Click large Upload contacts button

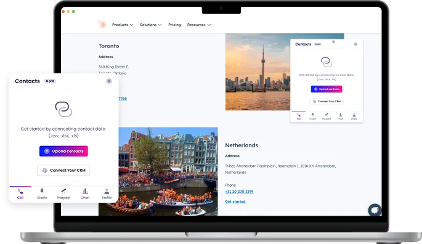(x=63, y=151)
